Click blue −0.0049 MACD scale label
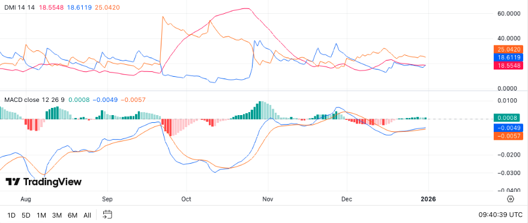528x223 pixels. click(508, 128)
